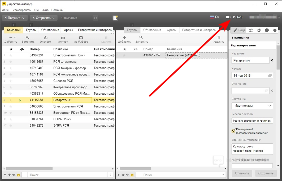Toggle the filter funnel icon in campaigns footer
Image resolution: width=282 pixels, height=181 pixels.
(5, 175)
